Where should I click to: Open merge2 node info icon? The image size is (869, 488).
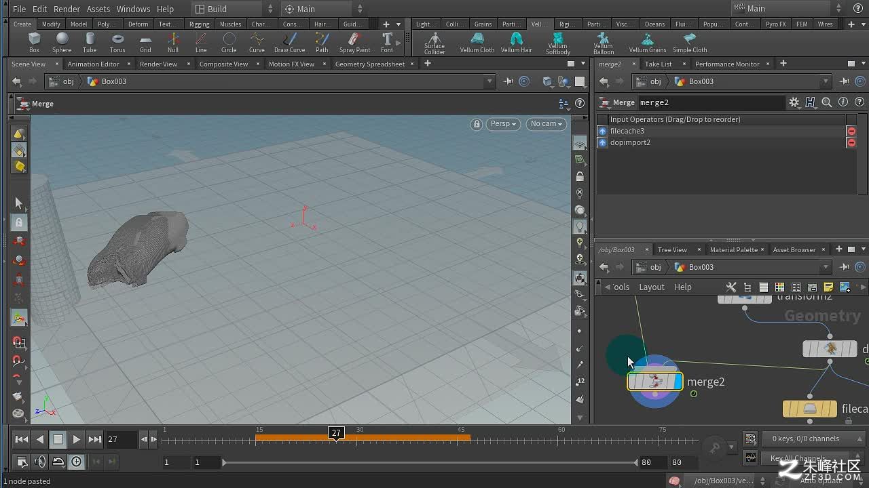pyautogui.click(x=843, y=102)
